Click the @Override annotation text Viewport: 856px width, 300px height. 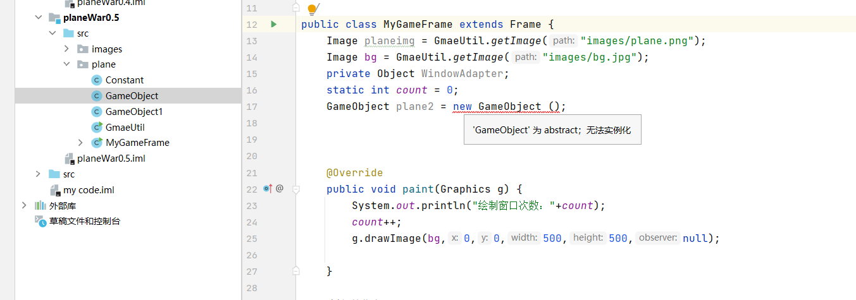pyautogui.click(x=355, y=172)
